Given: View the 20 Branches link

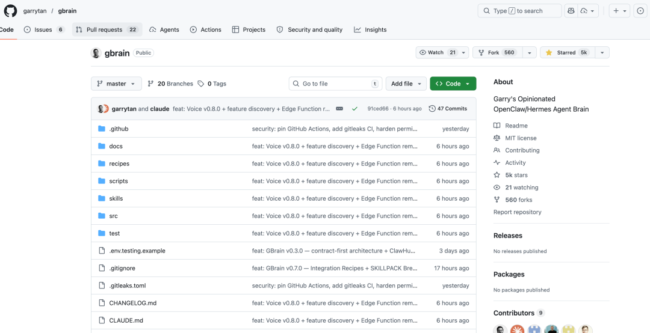Looking at the screenshot, I should click(170, 84).
